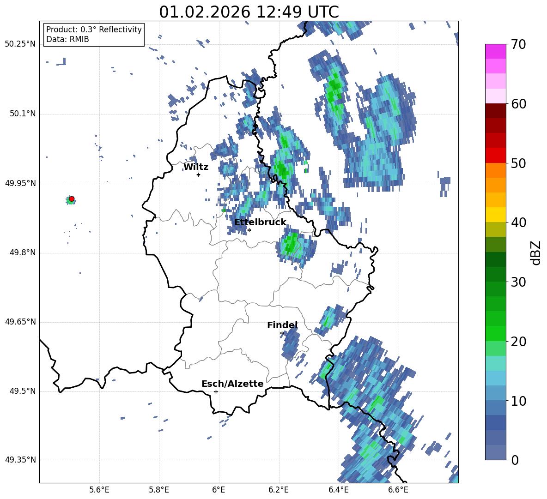Click the rain echo just south of Findel
The width and height of the screenshot is (547, 499).
point(291,344)
